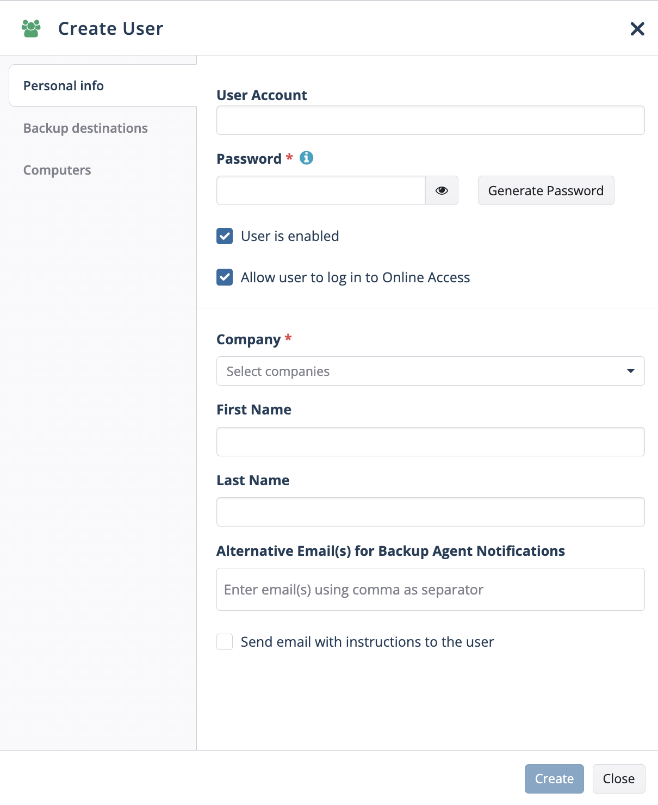The width and height of the screenshot is (658, 805).
Task: Click the Close button at bottom
Action: tap(619, 779)
